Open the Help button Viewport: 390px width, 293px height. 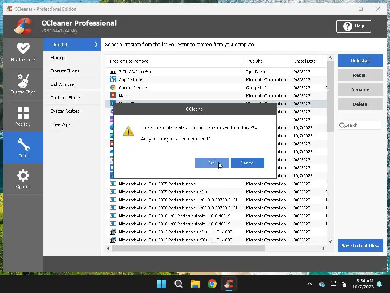(354, 26)
